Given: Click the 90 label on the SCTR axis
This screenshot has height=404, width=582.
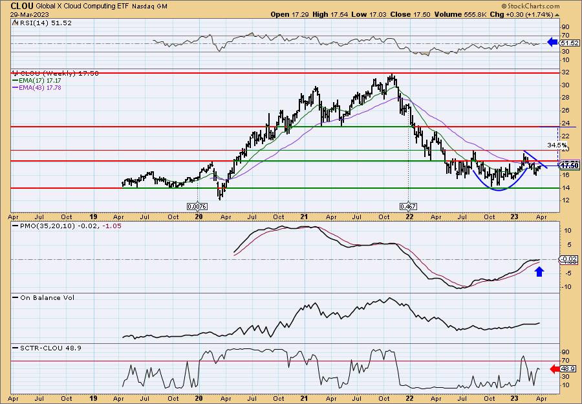Looking at the screenshot, I should [566, 352].
